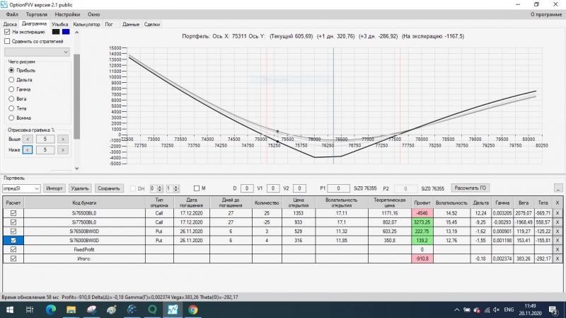The image size is (566, 318).
Task: Click the Рассчитать ГО button
Action: tap(470, 188)
